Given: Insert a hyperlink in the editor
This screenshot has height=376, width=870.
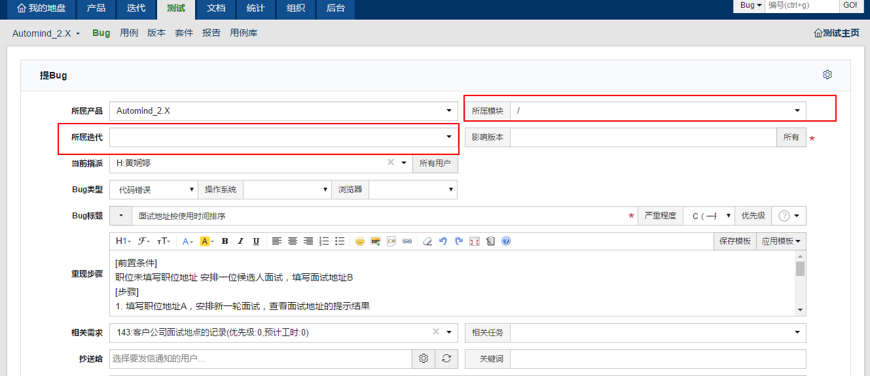Looking at the screenshot, I should (x=407, y=241).
